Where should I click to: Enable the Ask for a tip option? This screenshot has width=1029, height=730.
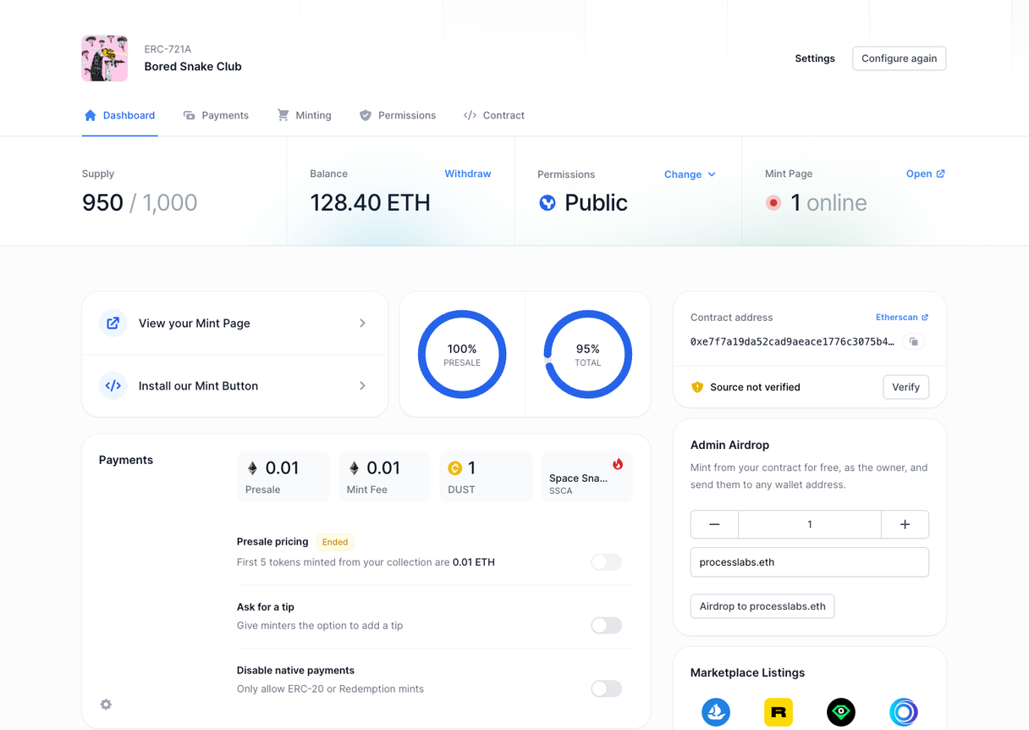click(x=606, y=625)
